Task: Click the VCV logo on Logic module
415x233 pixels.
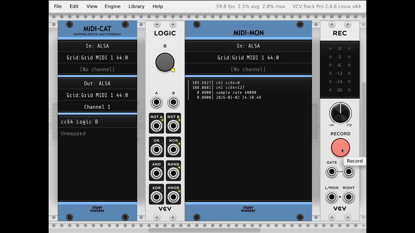Action: coord(165,209)
